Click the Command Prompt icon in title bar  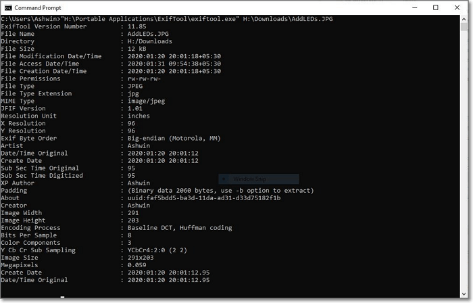[8, 7]
